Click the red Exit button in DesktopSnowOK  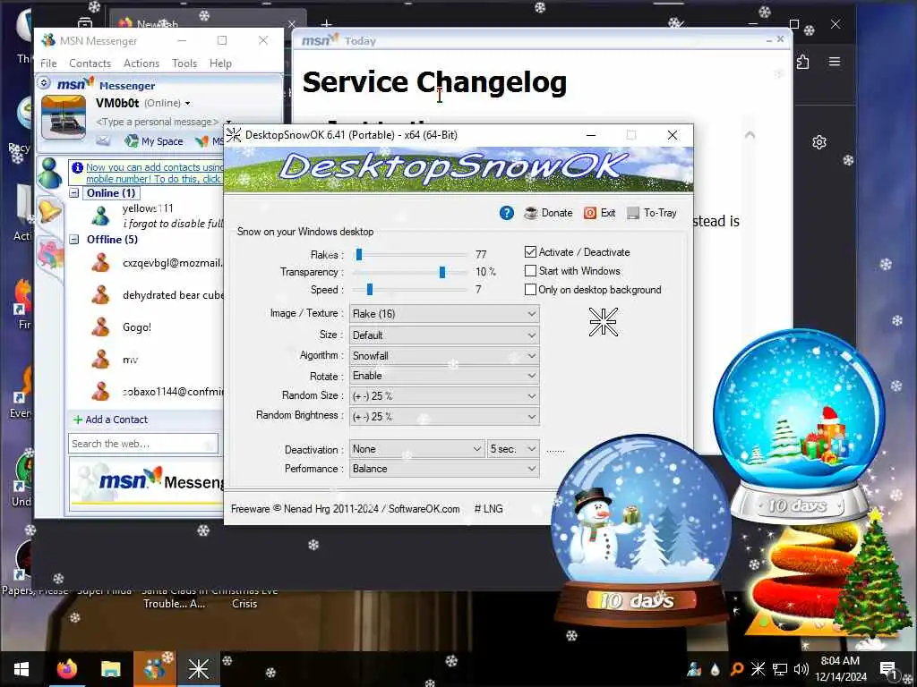tap(599, 213)
